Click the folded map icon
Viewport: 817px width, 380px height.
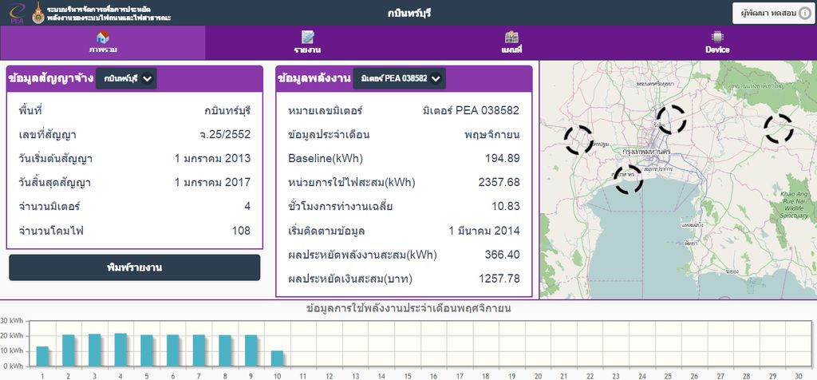511,37
